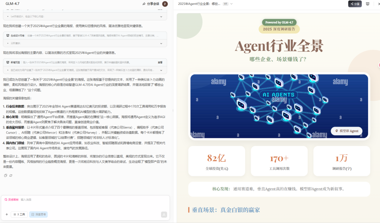Expand the '我已成功为用户创建' result chevron
The height and width of the screenshot is (223, 380).
pyautogui.click(x=161, y=70)
